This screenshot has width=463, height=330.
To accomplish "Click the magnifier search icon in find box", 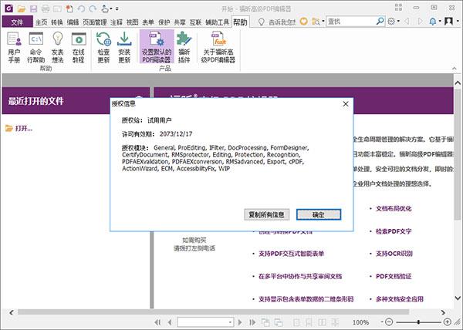I will tap(380, 22).
